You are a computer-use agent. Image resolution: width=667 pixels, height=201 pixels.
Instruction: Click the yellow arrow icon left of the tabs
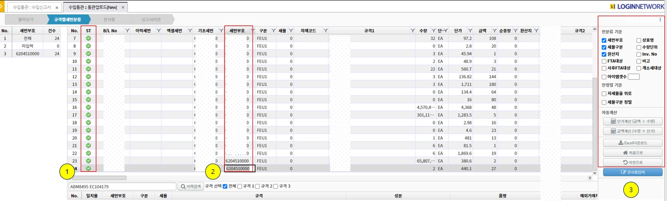pos(2,7)
